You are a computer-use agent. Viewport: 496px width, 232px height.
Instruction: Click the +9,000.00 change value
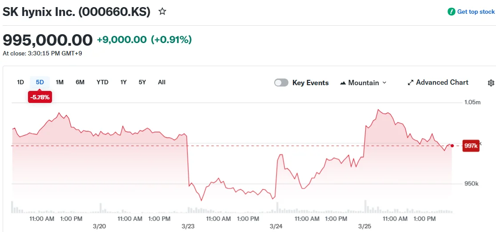122,40
